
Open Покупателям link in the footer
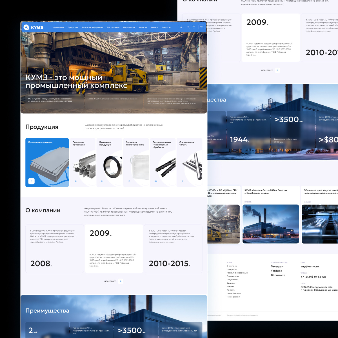[x=232, y=280]
